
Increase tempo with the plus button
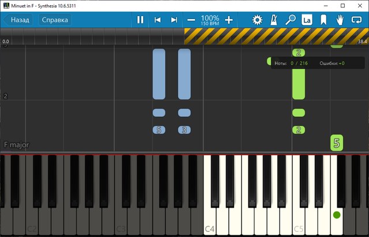tap(229, 20)
